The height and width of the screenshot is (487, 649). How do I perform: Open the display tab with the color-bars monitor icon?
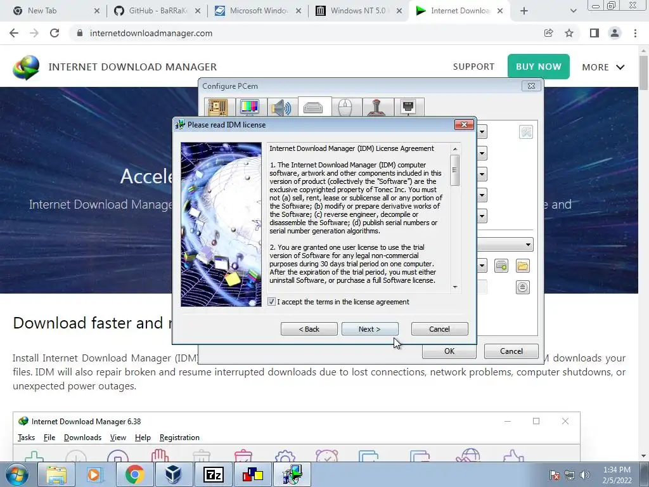click(x=251, y=107)
